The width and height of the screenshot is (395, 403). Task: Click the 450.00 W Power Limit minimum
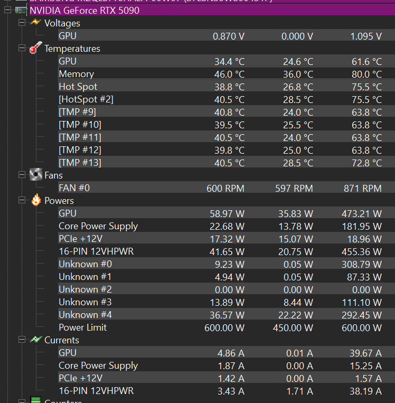tap(293, 328)
